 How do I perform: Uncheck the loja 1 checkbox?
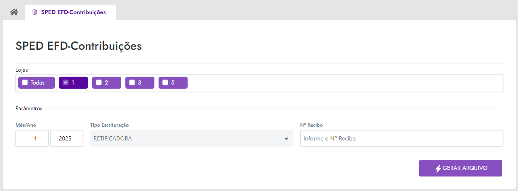point(66,82)
